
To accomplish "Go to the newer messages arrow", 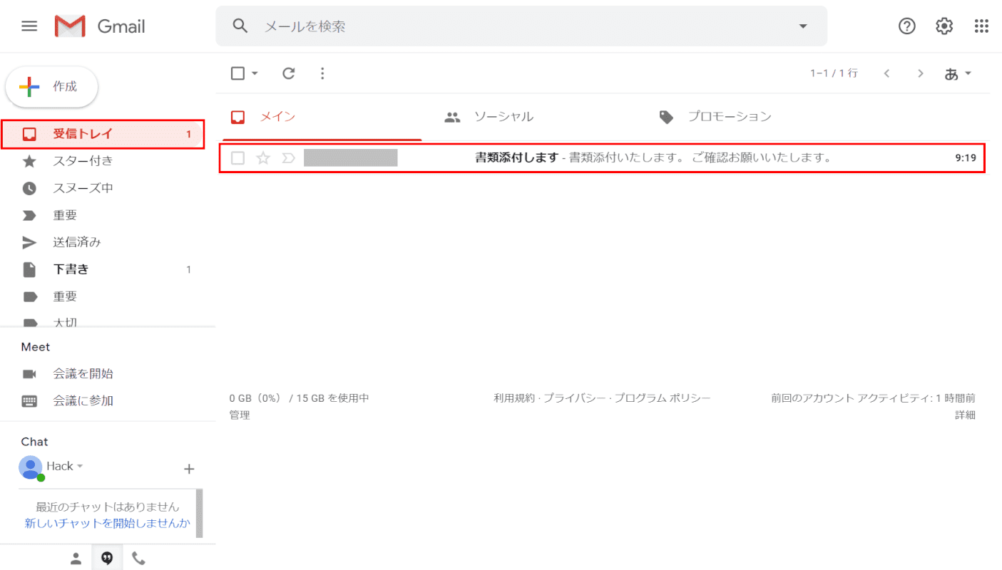I will tap(886, 73).
